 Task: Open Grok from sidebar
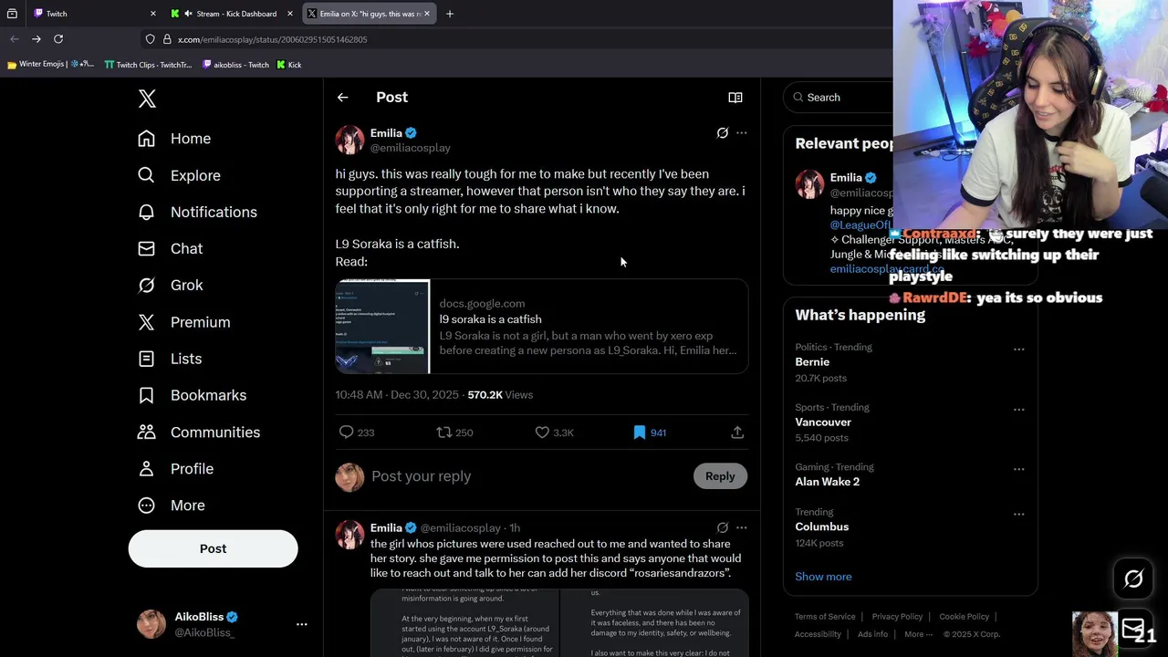tap(170, 285)
